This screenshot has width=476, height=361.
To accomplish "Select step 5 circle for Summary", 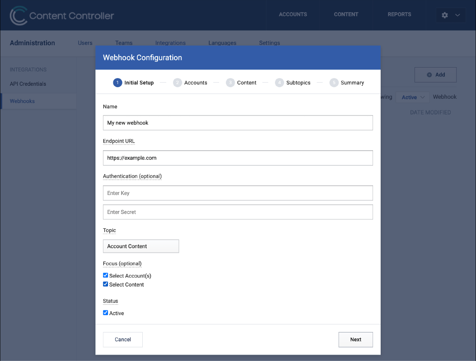I will click(334, 83).
